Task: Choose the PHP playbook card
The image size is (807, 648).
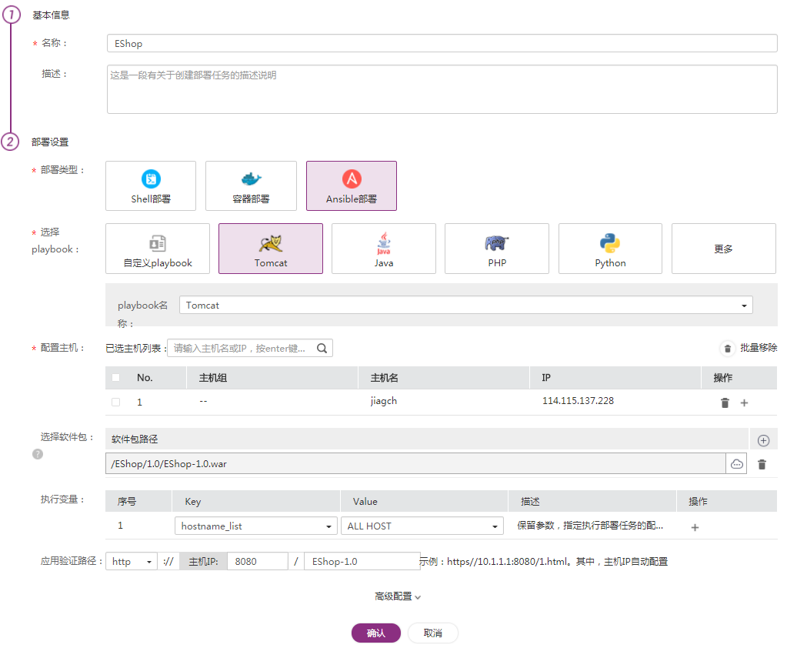Action: pos(497,249)
